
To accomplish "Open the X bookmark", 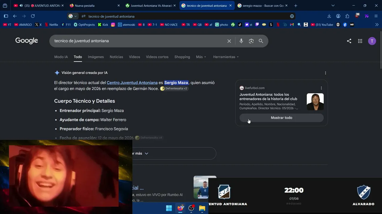I will tap(38, 25).
